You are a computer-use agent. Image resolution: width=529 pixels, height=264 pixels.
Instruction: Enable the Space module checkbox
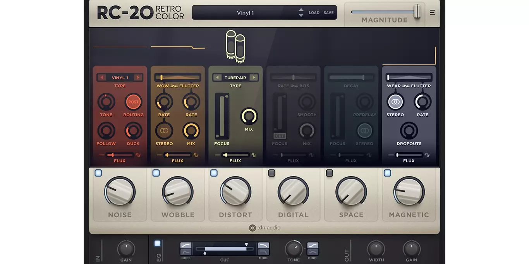point(330,173)
